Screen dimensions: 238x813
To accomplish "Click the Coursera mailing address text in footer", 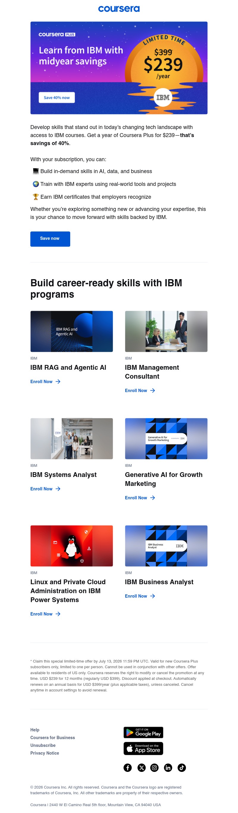I will coord(95,805).
